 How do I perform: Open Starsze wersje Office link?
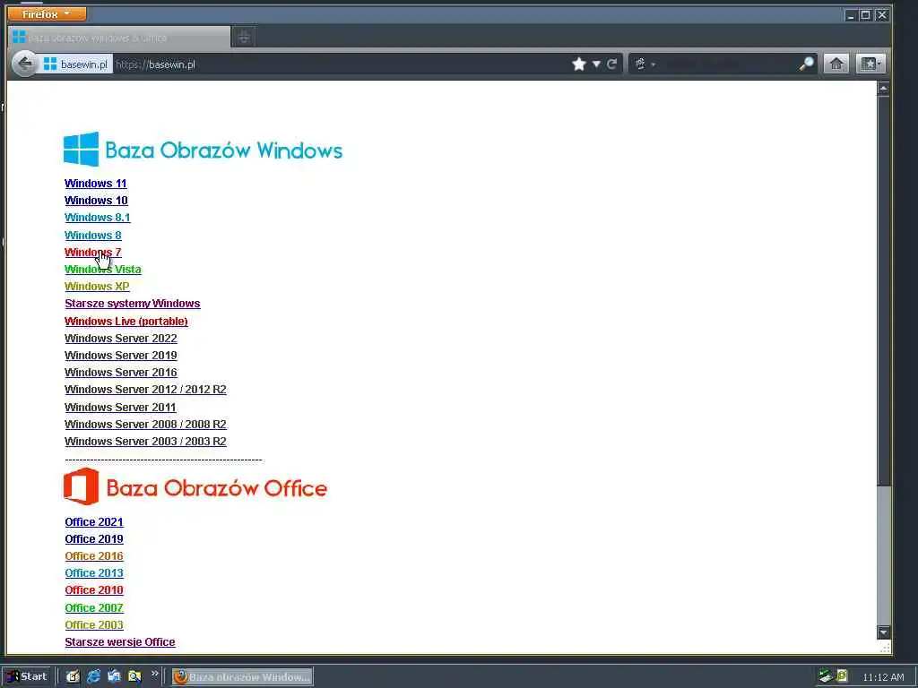(x=120, y=641)
